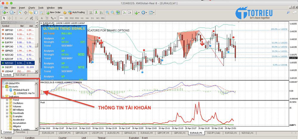Toggle the Data Window crosshair icon
The width and height of the screenshot is (298, 139).
pos(25,13)
